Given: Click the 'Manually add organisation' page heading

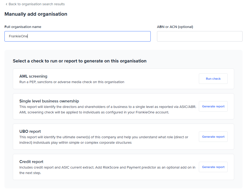Looking at the screenshot, I should 36,14.
